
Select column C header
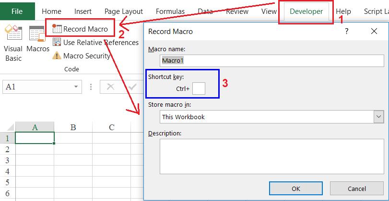click(112, 127)
